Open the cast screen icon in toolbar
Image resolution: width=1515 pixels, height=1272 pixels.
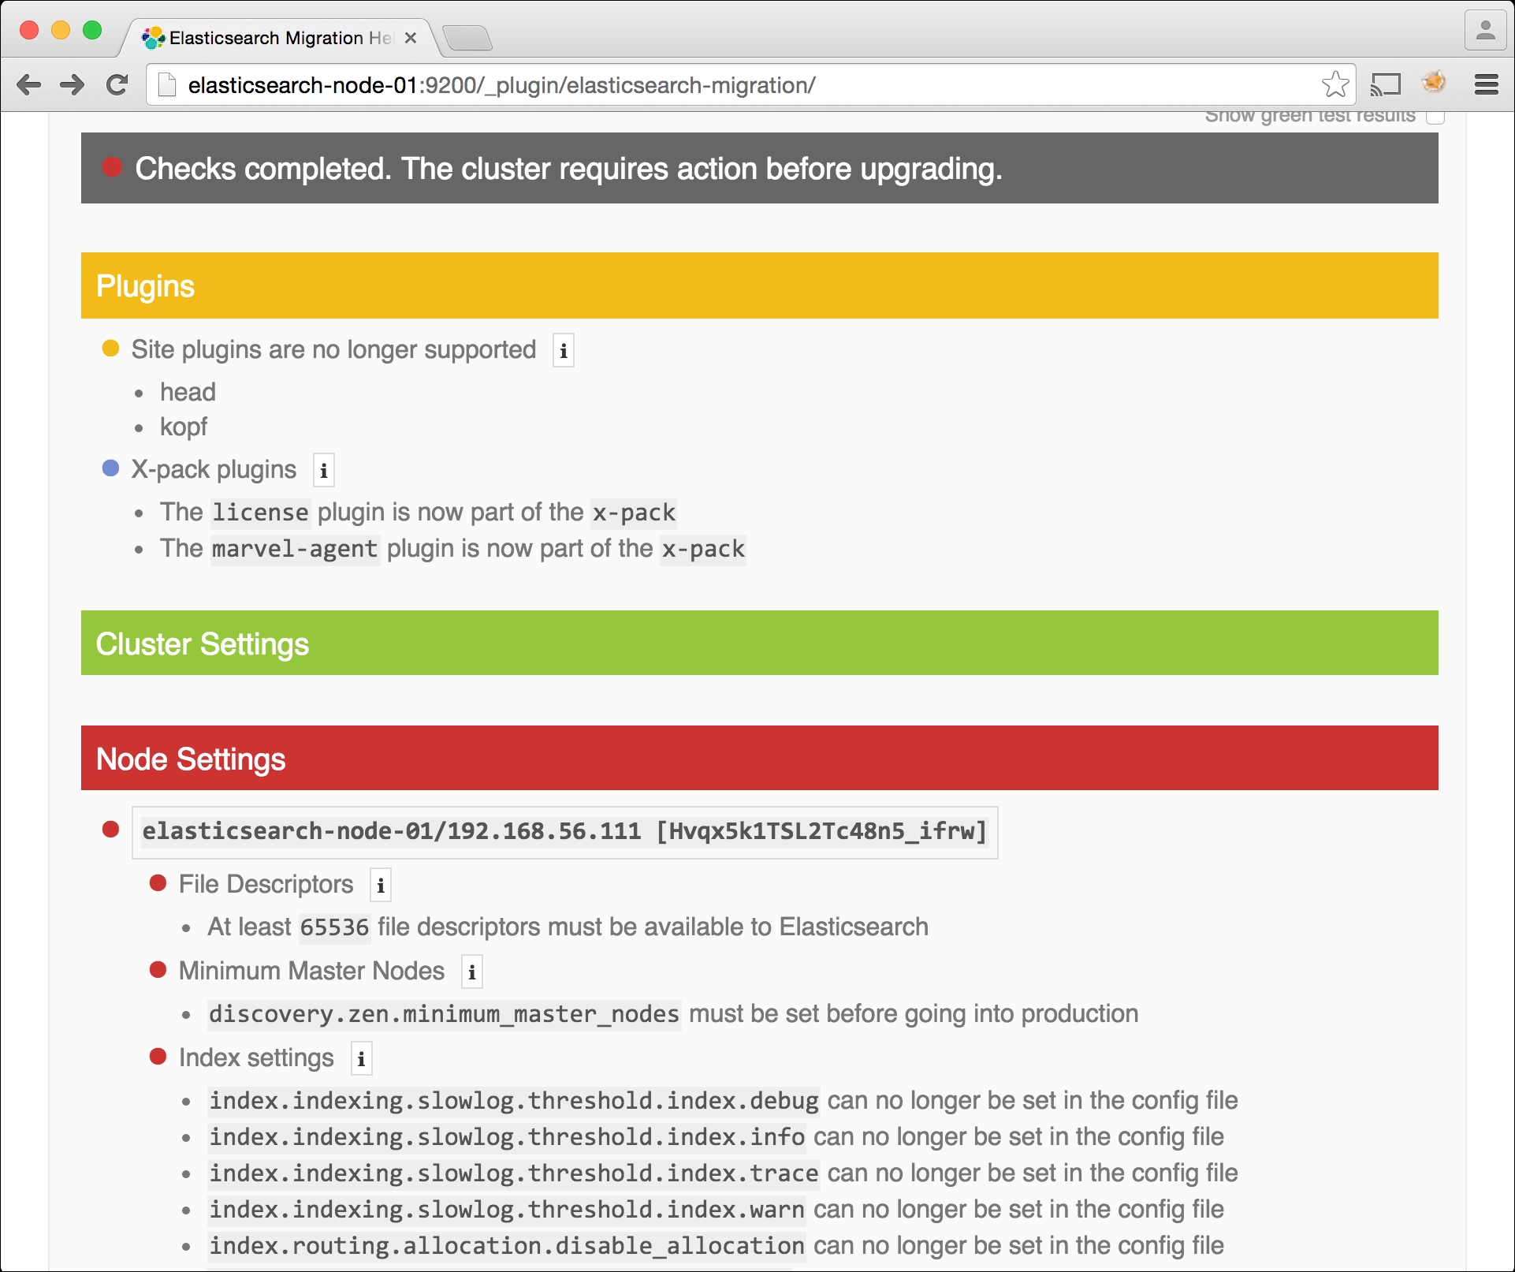[1386, 84]
